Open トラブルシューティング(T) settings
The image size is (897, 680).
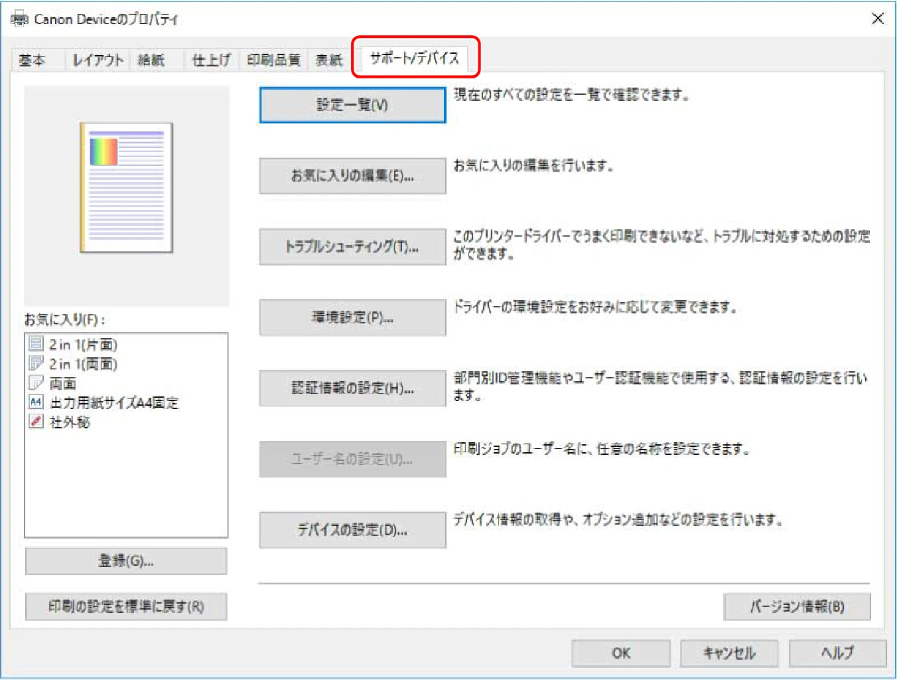coord(352,247)
